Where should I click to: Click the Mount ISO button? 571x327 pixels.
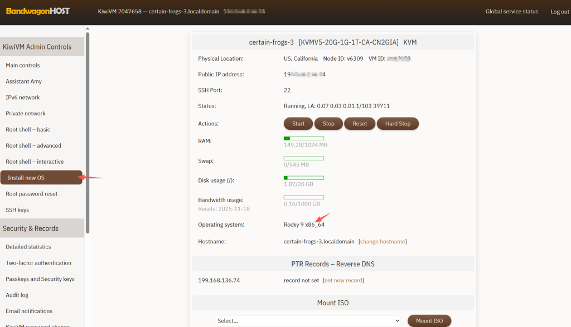[429, 320]
